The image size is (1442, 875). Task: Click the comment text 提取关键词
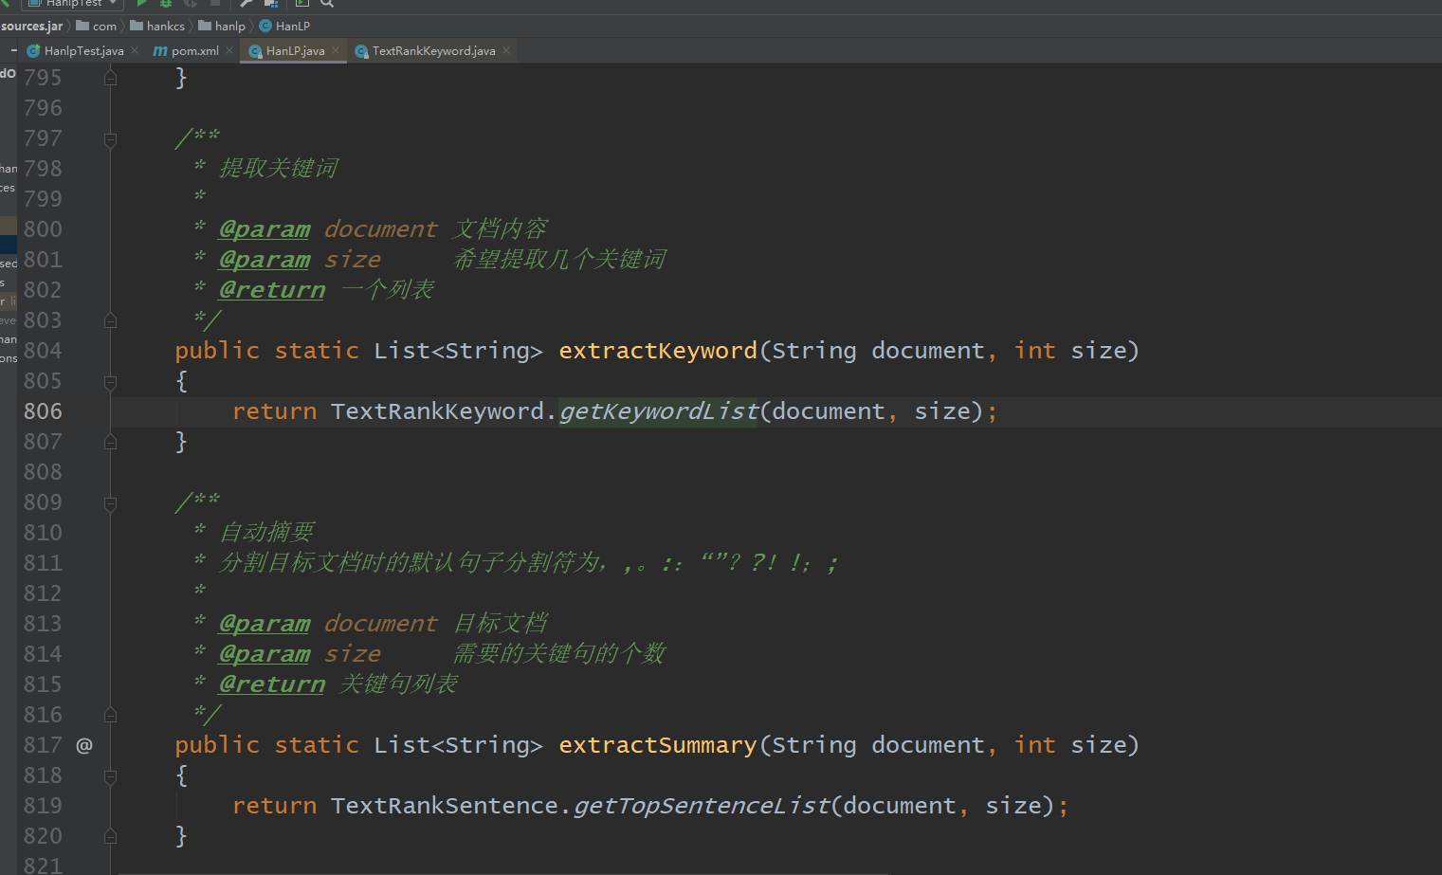click(x=279, y=169)
